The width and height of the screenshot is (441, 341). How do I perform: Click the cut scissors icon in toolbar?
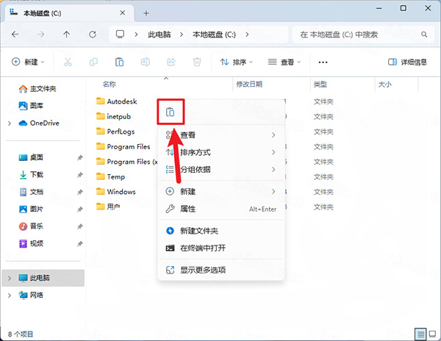pos(68,62)
